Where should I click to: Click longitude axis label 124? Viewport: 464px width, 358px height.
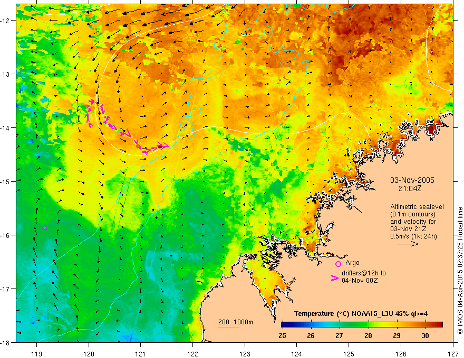[x=296, y=354]
